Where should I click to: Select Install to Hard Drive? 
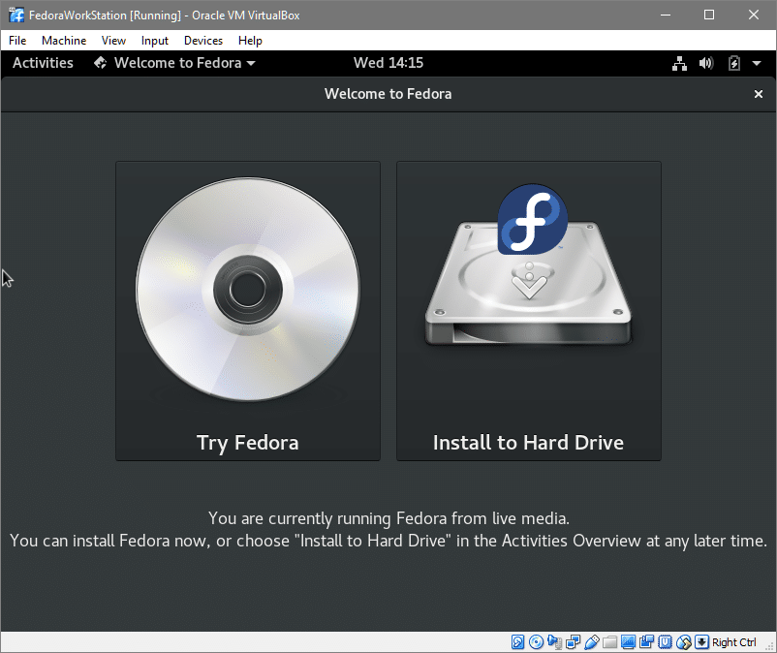[x=528, y=310]
